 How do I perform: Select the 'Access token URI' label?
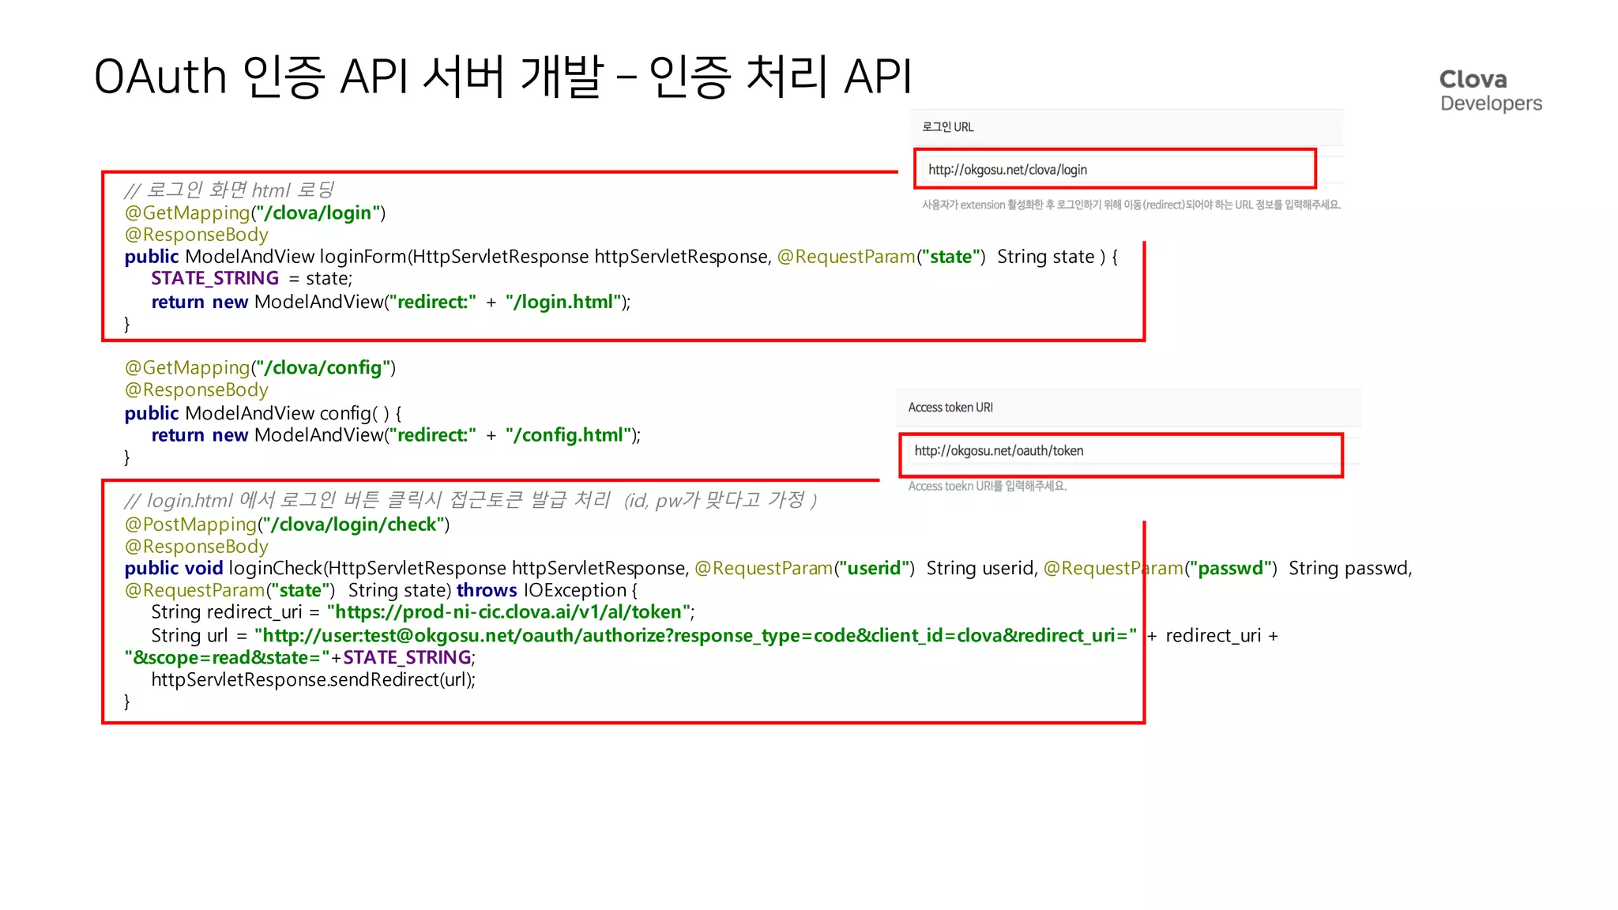click(950, 408)
